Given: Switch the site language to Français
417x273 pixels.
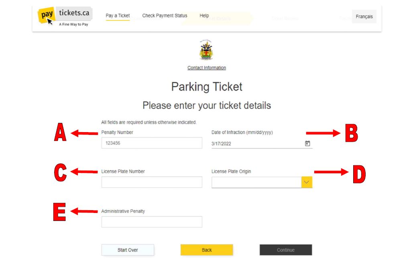Looking at the screenshot, I should click(364, 16).
